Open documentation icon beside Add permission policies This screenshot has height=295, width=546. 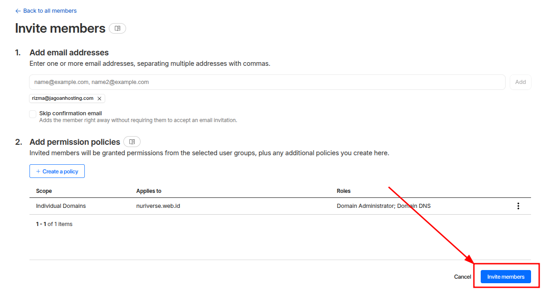point(132,142)
